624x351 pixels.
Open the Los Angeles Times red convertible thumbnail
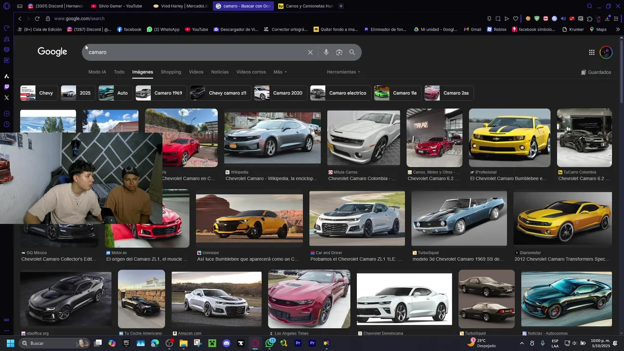pyautogui.click(x=309, y=298)
